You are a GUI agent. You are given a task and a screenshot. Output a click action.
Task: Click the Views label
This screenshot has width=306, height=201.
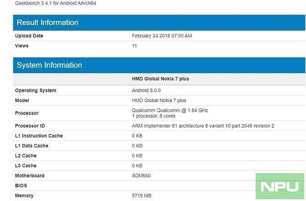(x=21, y=46)
